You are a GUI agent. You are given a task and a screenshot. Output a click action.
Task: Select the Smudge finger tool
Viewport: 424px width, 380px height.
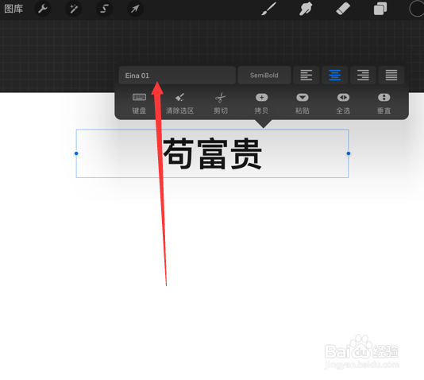pyautogui.click(x=306, y=9)
